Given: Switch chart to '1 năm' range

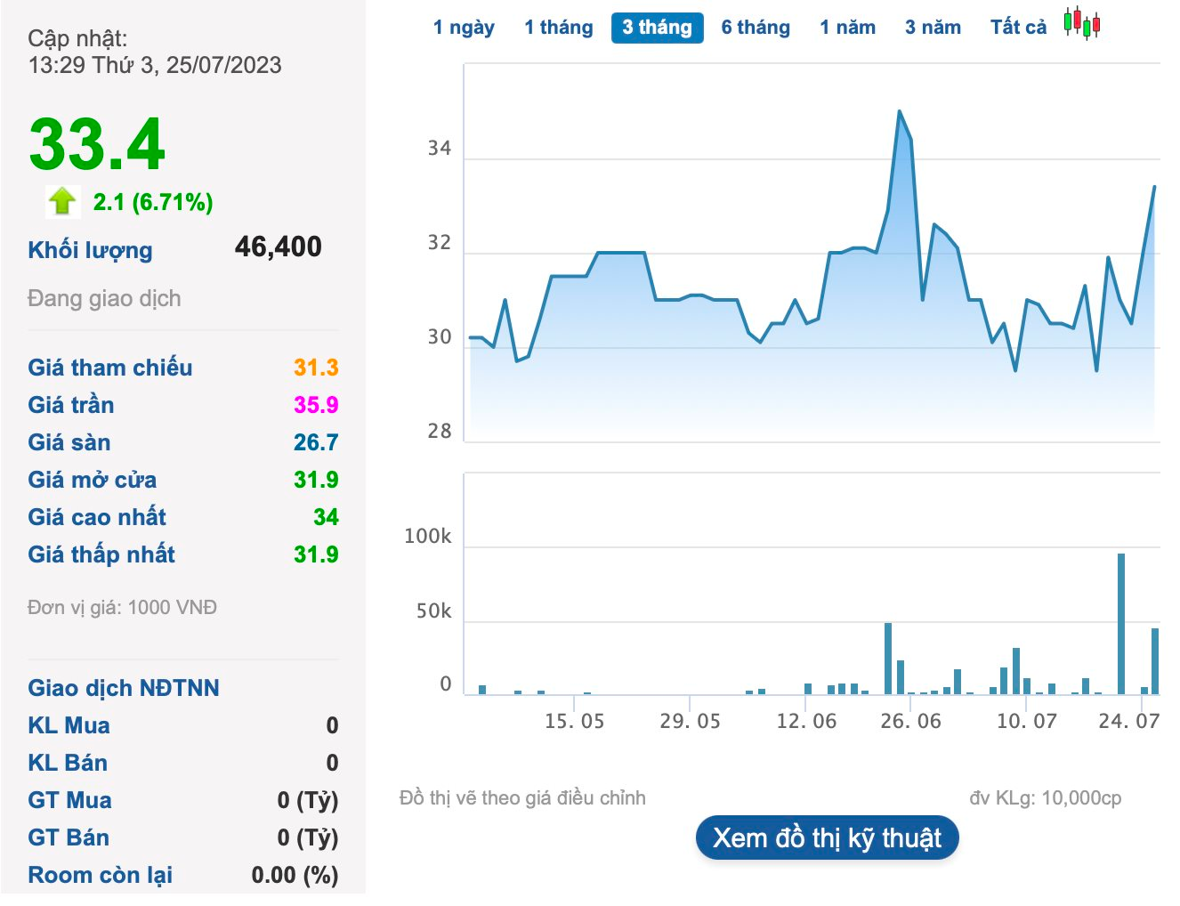Looking at the screenshot, I should [847, 28].
